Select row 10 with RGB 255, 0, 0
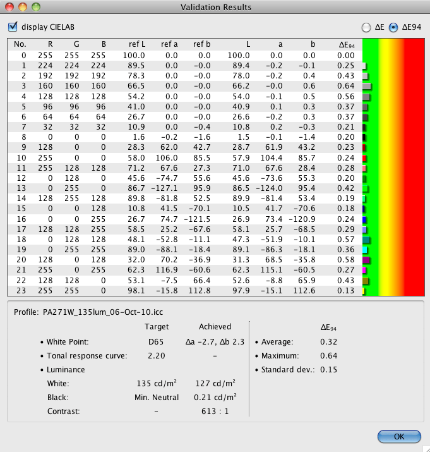This screenshot has height=452, width=430. tap(183, 157)
